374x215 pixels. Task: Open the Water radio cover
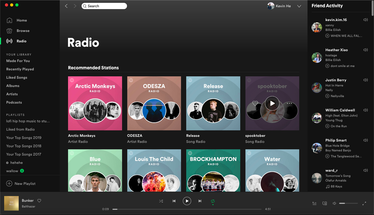pyautogui.click(x=272, y=171)
